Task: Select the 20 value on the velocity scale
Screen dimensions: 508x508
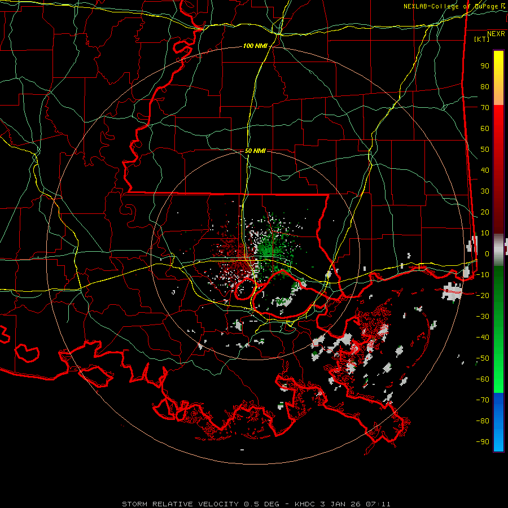Action: 485,212
